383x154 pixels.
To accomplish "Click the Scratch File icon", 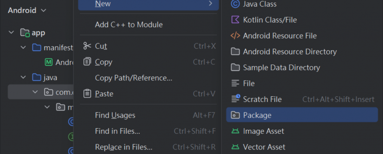I will pos(235,99).
